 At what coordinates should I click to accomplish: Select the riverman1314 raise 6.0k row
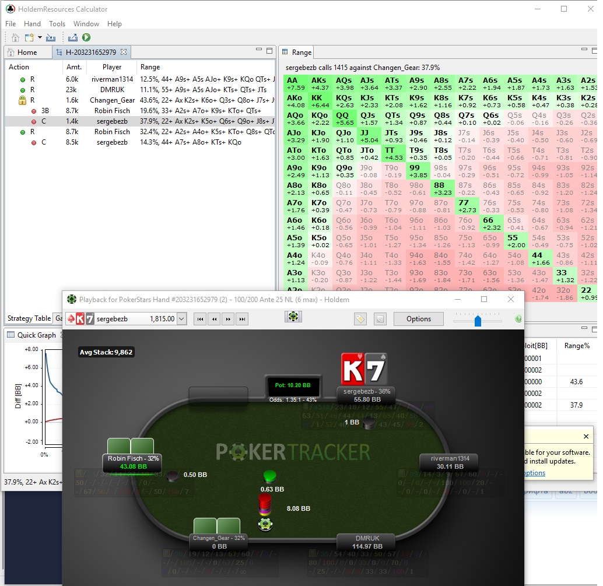coord(140,79)
